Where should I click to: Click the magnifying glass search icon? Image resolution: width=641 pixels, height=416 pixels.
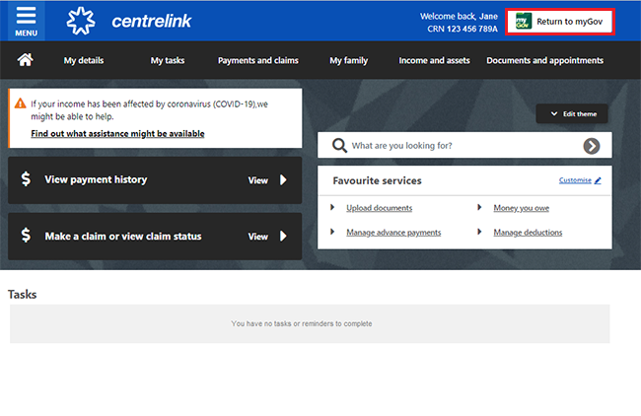tap(338, 145)
